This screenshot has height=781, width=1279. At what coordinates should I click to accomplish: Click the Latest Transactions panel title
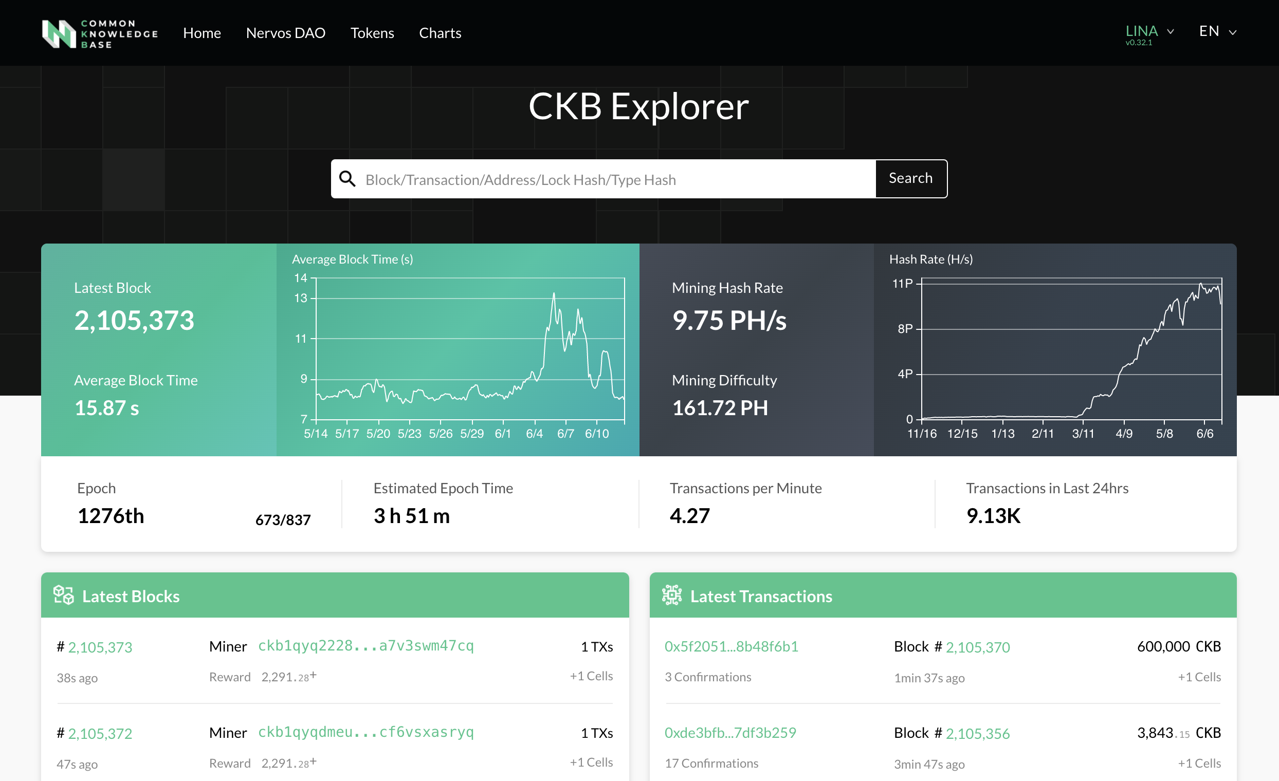click(761, 596)
